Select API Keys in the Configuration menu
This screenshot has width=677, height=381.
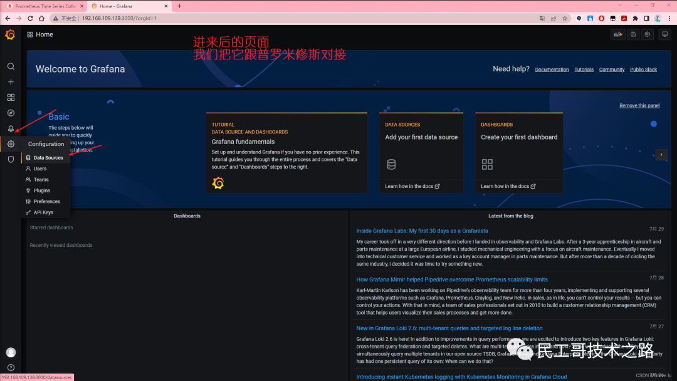46,212
